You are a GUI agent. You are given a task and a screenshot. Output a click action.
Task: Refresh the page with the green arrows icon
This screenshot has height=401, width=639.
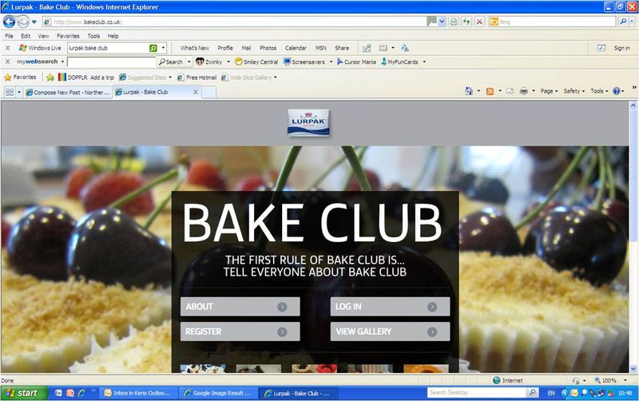click(466, 22)
